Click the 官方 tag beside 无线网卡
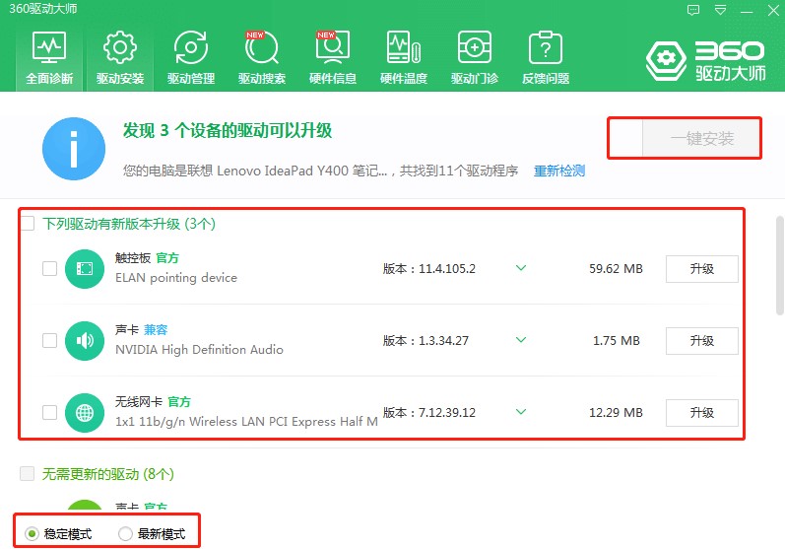The height and width of the screenshot is (549, 785). coord(179,402)
